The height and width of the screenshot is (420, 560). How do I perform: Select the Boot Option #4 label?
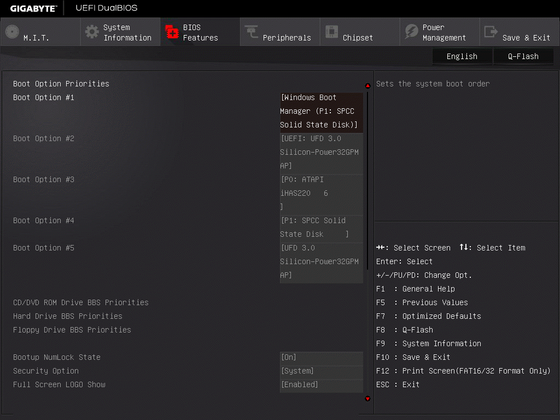pos(44,221)
